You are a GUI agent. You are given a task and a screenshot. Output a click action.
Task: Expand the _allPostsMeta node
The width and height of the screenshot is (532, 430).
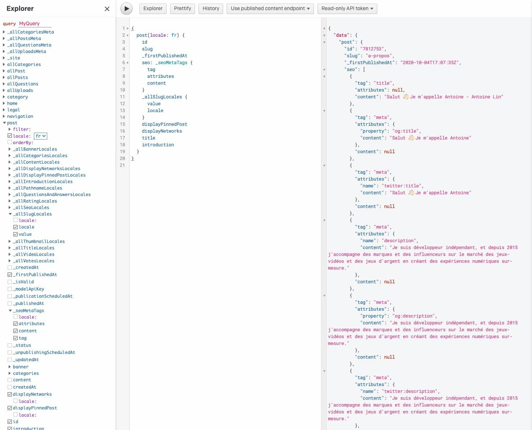pos(4,38)
